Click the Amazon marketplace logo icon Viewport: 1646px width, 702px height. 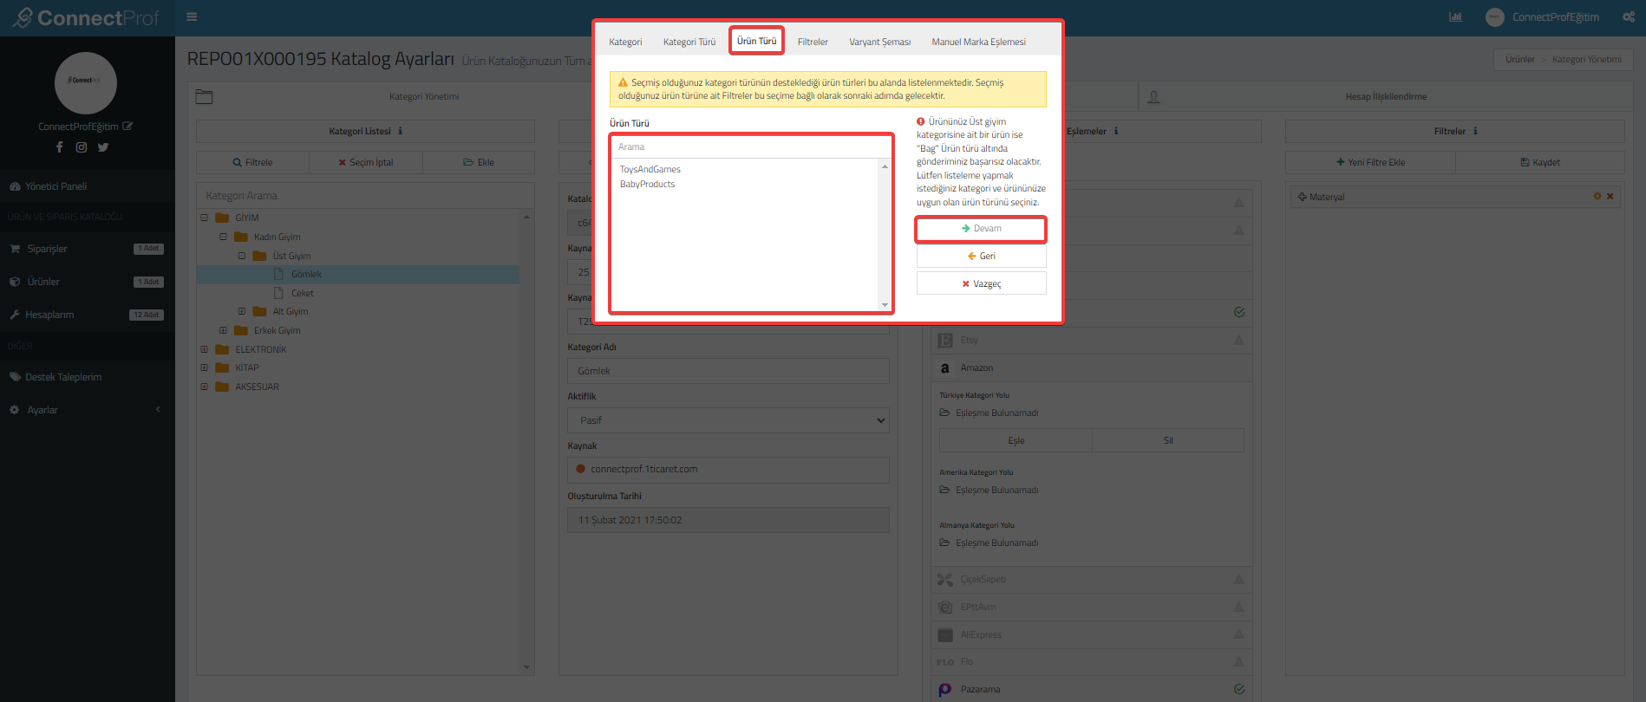coord(945,368)
